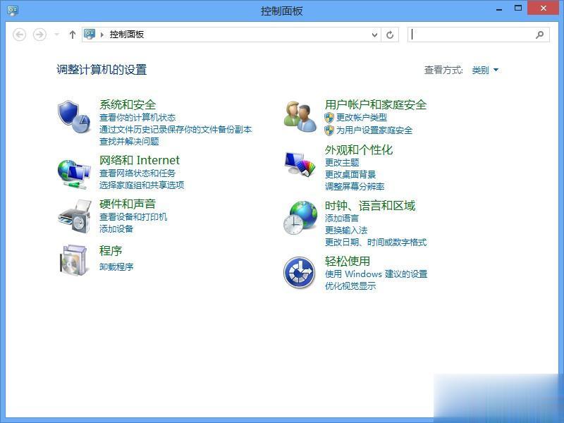The width and height of the screenshot is (564, 423).
Task: Expand the address bar history dropdown
Action: tap(376, 34)
